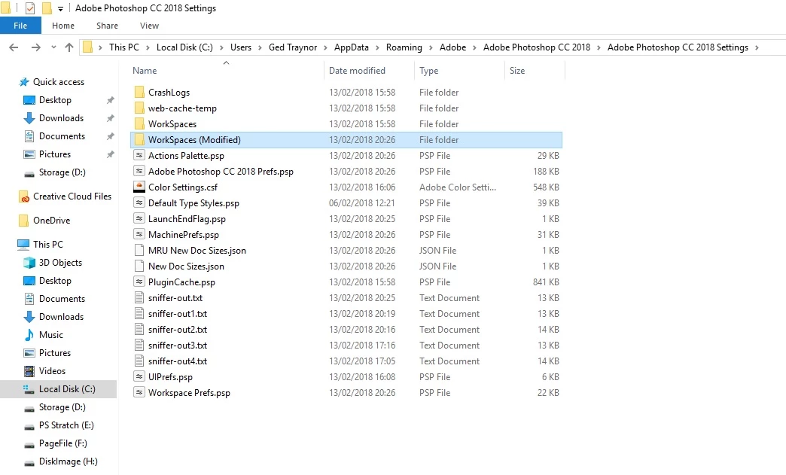The height and width of the screenshot is (475, 786).
Task: Select the file named sniffer-out2.txt
Action: pyautogui.click(x=178, y=330)
